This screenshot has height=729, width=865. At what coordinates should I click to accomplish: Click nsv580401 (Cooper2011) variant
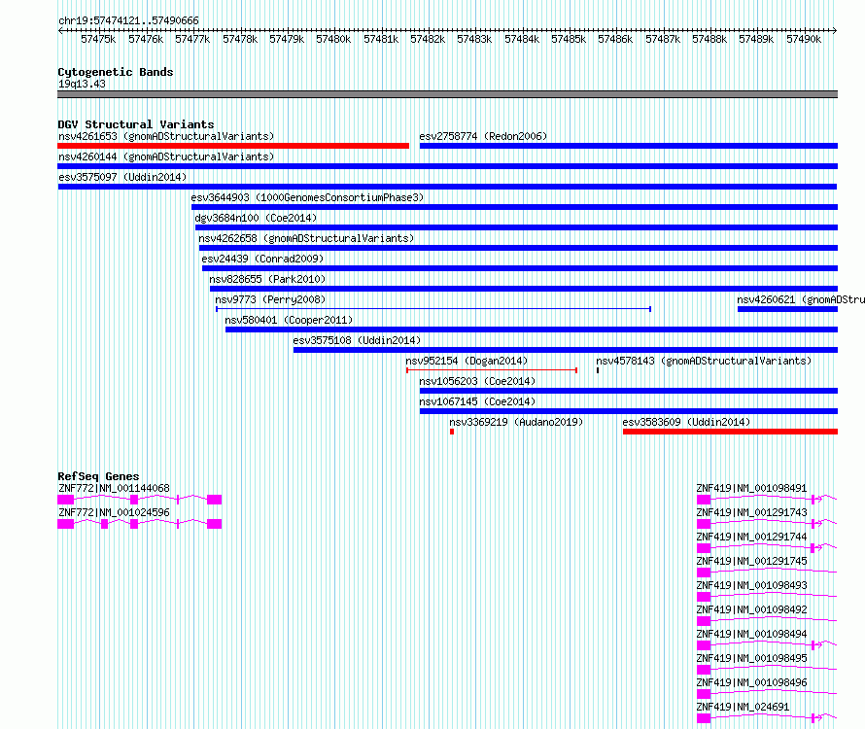click(x=289, y=320)
